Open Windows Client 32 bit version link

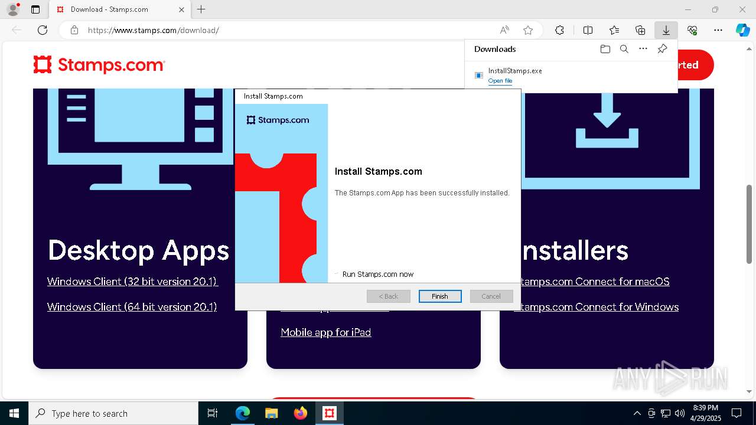click(133, 282)
